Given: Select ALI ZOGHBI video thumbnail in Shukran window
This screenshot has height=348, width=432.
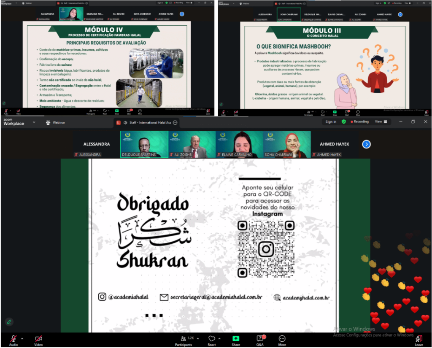Looking at the screenshot, I should pyautogui.click(x=192, y=144).
